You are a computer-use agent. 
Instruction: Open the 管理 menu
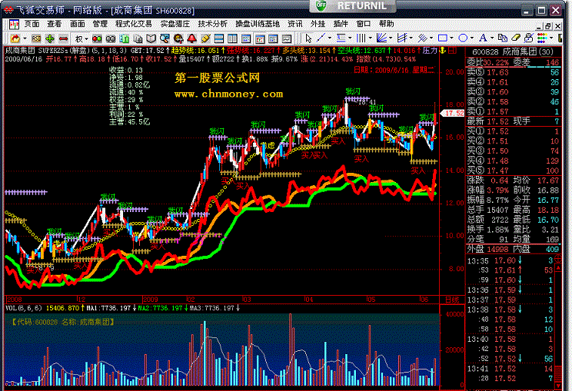coord(100,24)
